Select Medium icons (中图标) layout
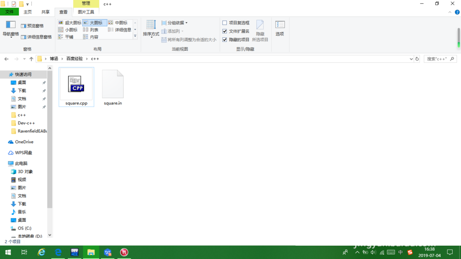 (x=119, y=23)
